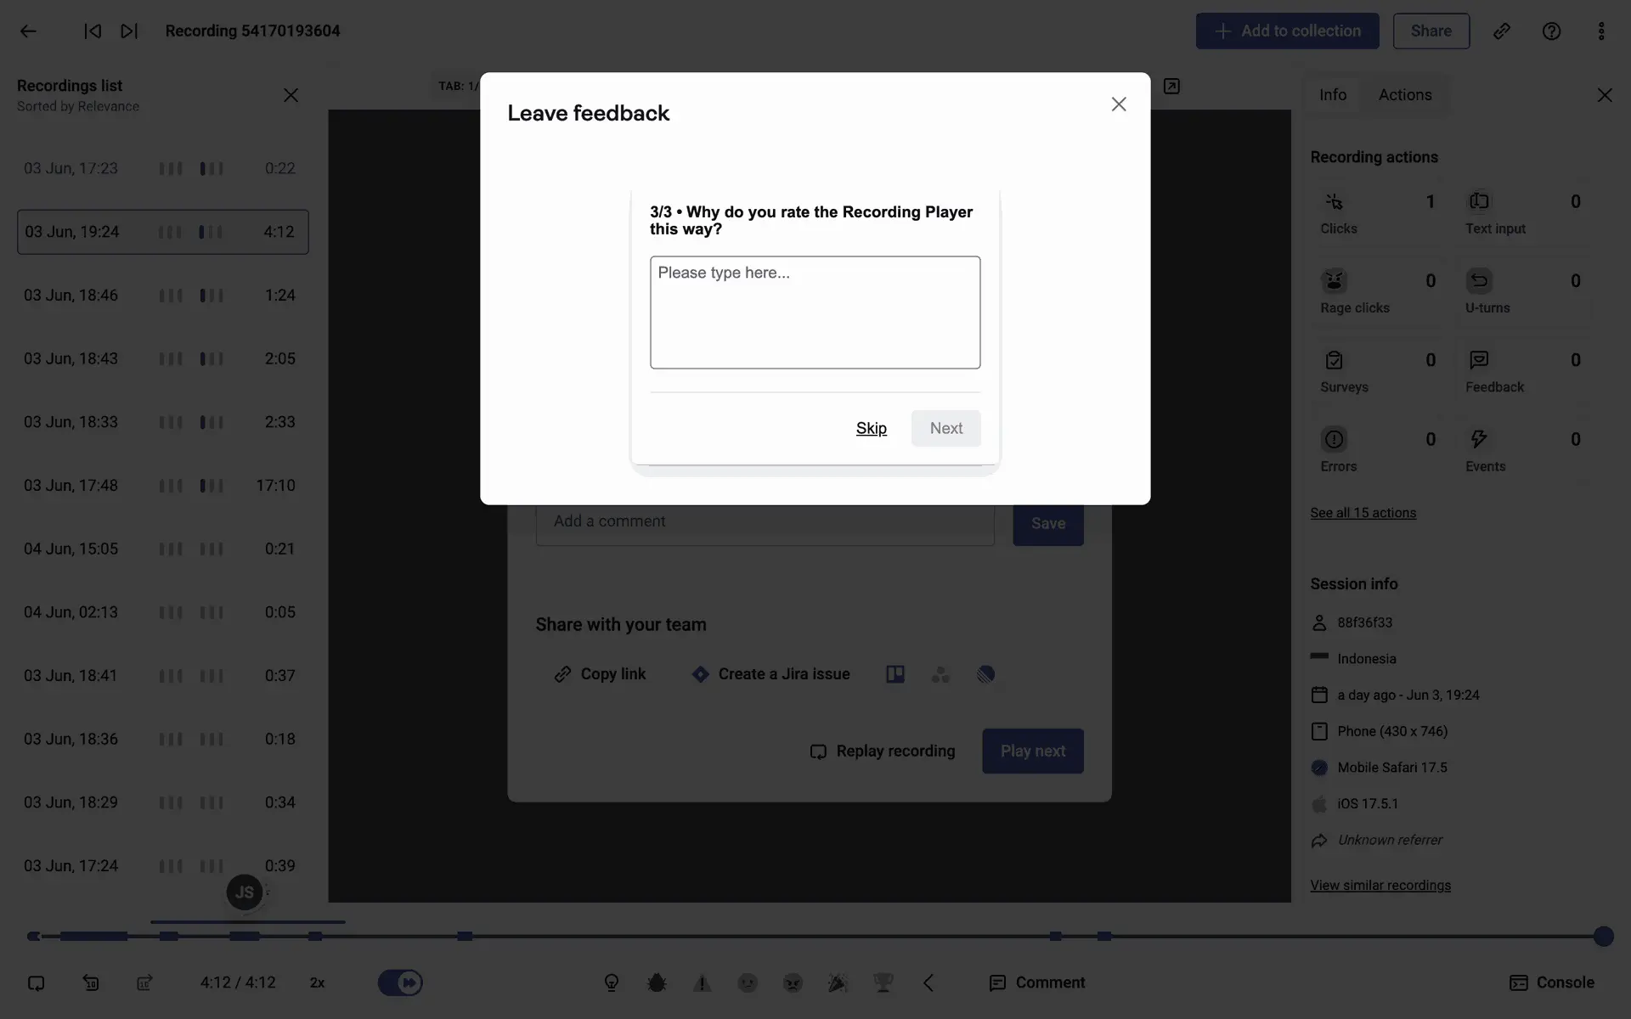Click the feedback text area

(815, 312)
